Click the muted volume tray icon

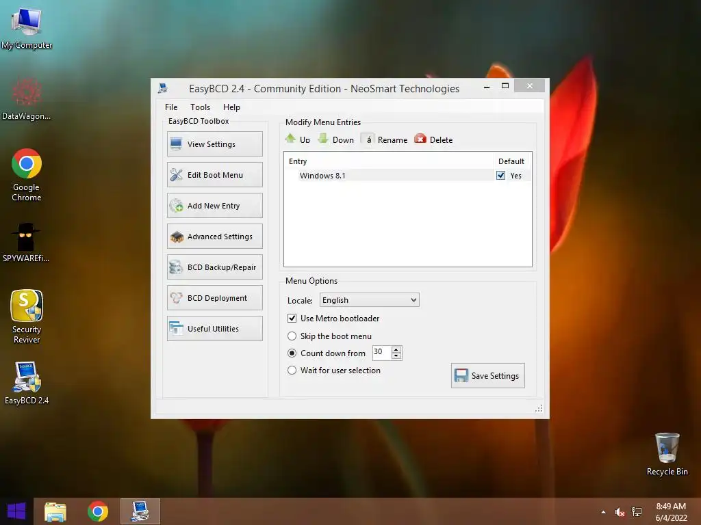[x=620, y=512]
